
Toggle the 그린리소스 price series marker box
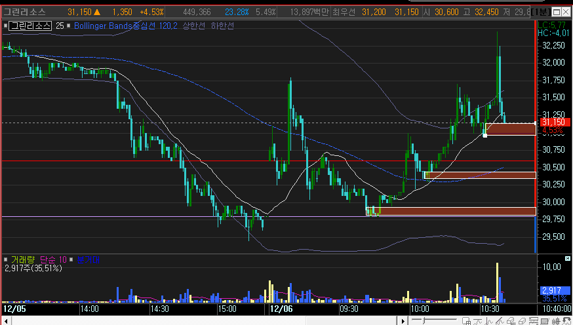5,26
